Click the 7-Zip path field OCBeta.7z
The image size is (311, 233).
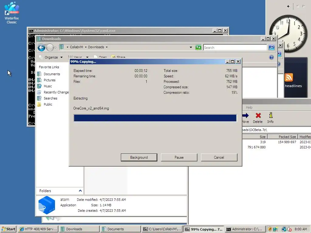coord(276,130)
